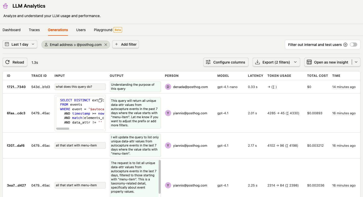The height and width of the screenshot is (197, 363).
Task: Open generation ID 6faa...cdc3
Action: click(x=16, y=113)
